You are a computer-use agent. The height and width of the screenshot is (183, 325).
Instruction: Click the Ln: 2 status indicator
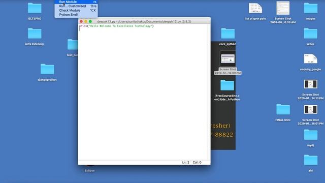click(185, 163)
